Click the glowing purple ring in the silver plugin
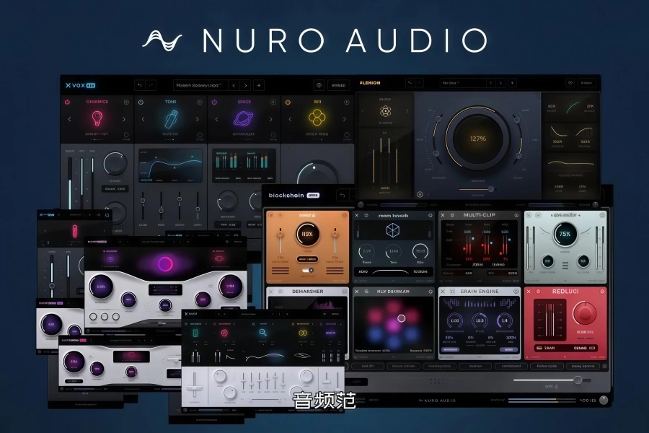This screenshot has height=433, width=649. pyautogui.click(x=164, y=264)
